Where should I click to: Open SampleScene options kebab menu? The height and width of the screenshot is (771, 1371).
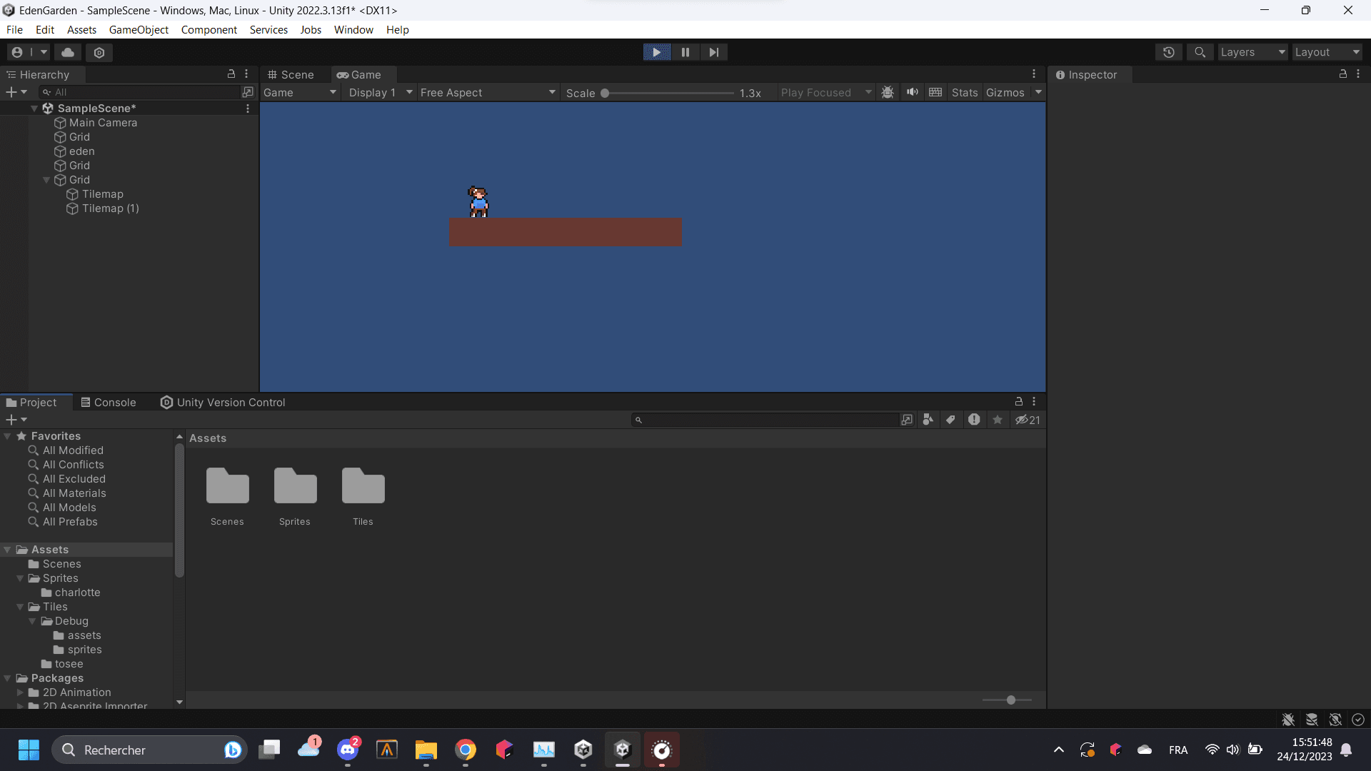(248, 109)
